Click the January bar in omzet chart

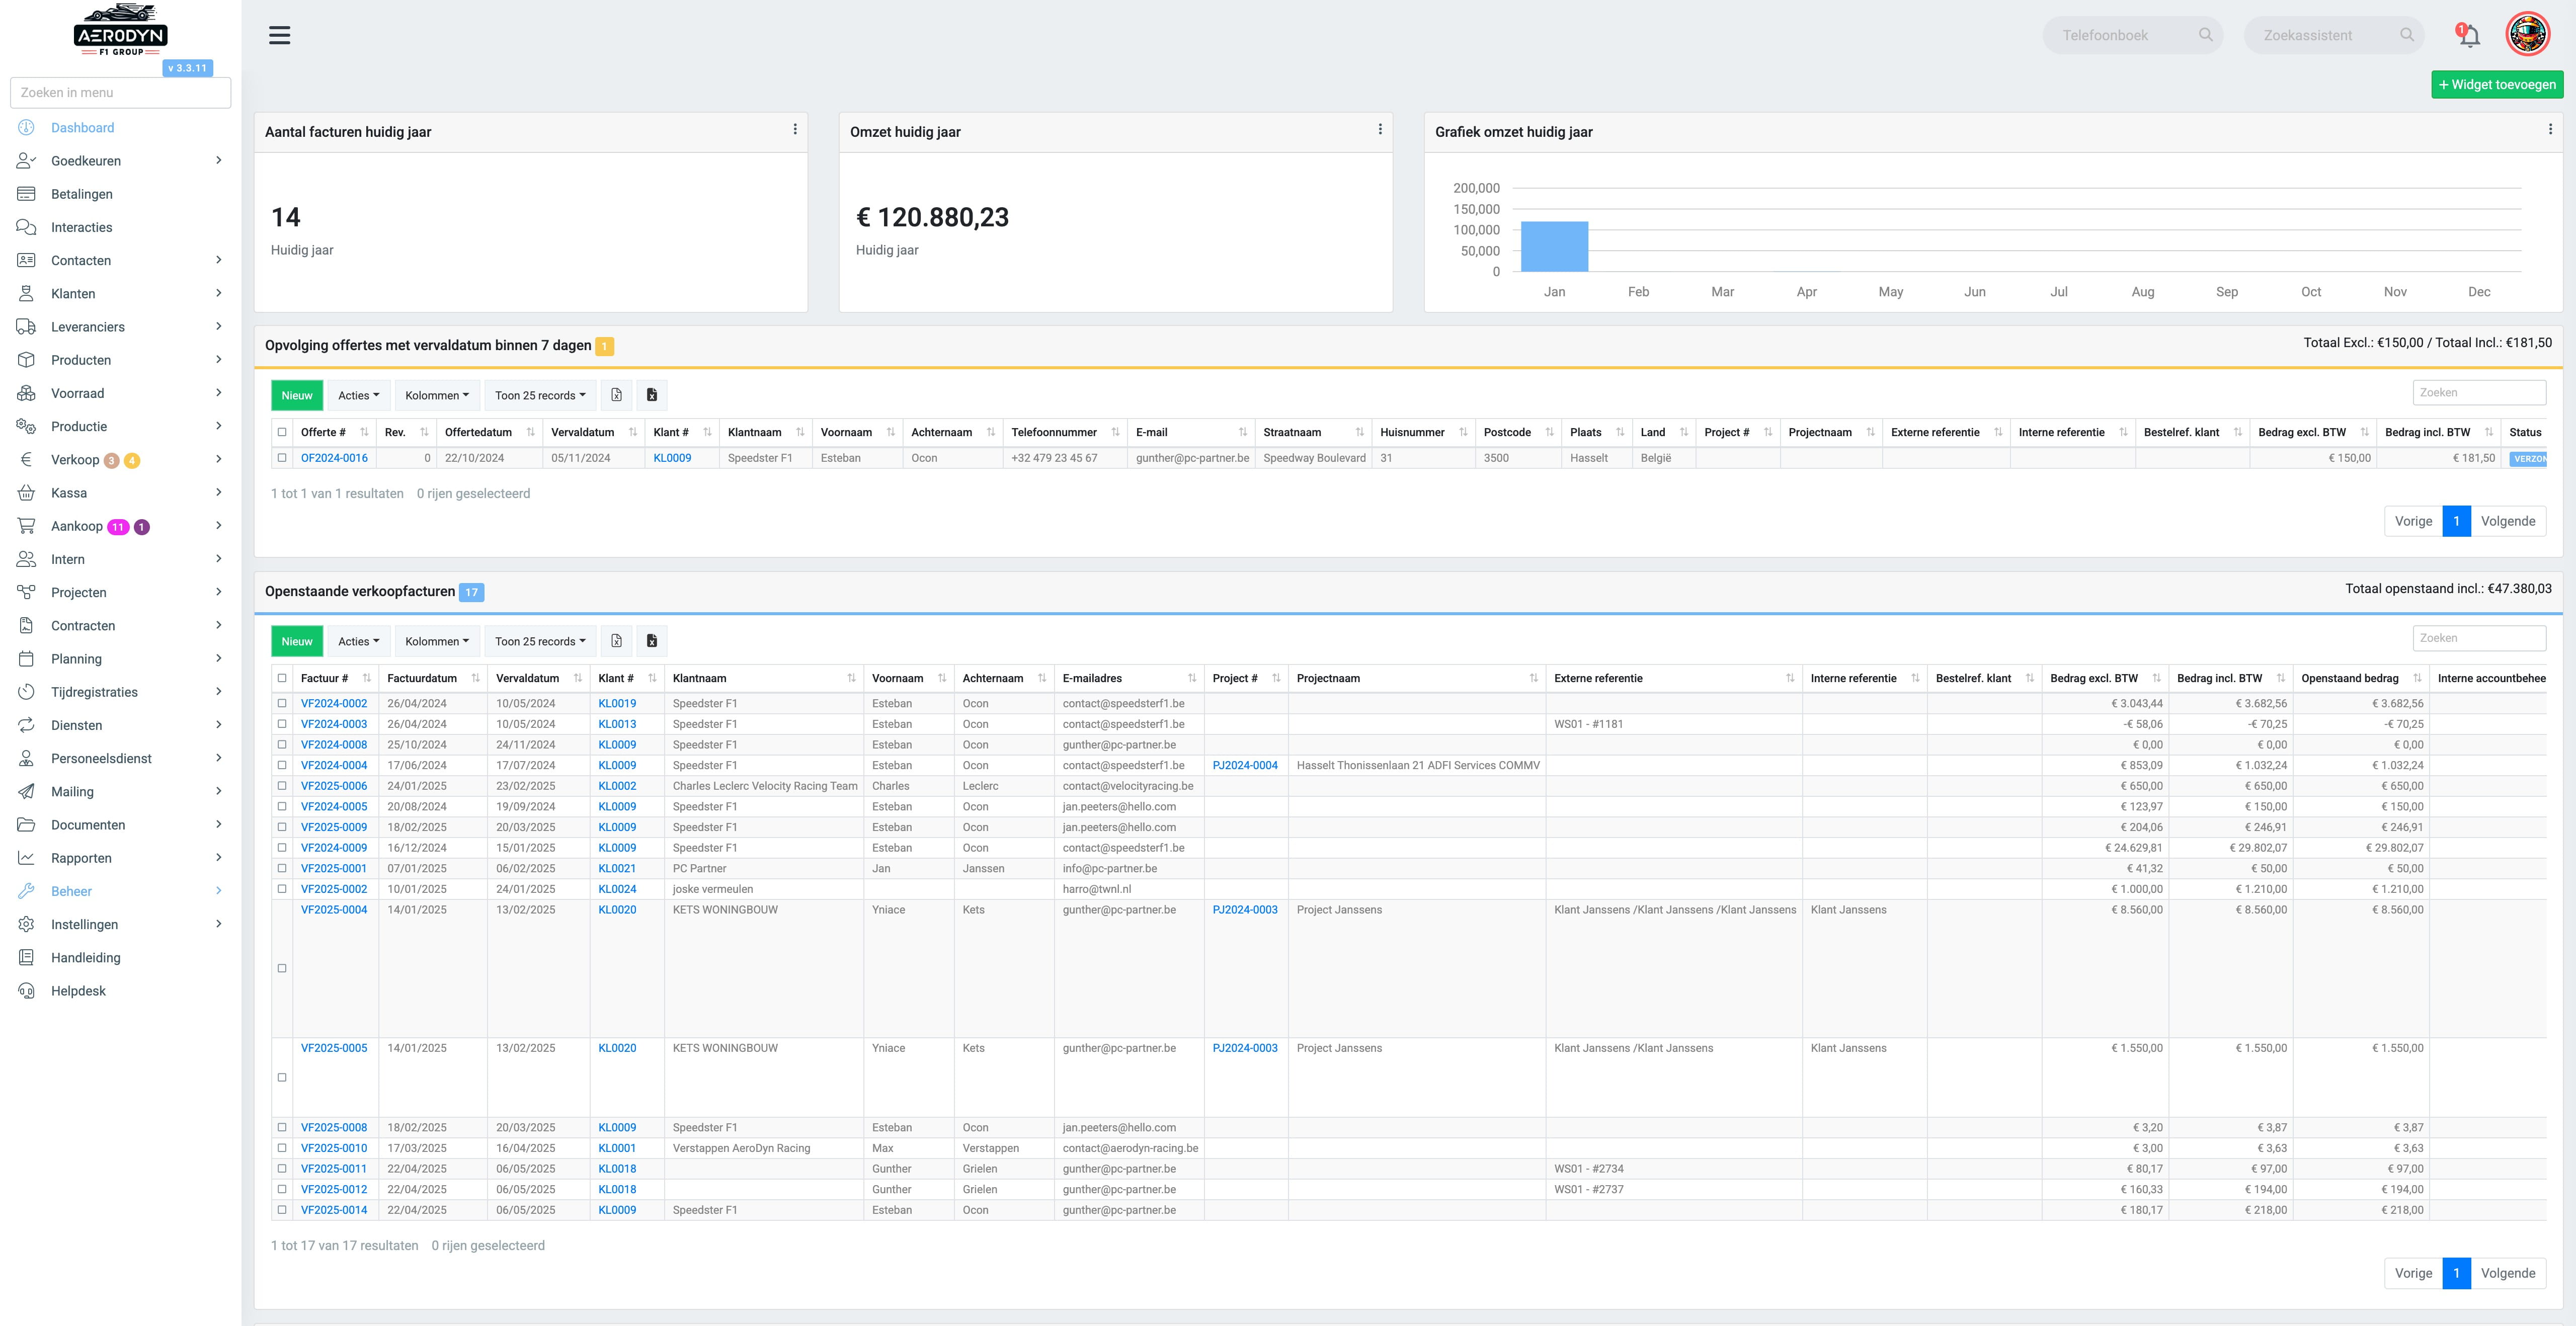1554,246
